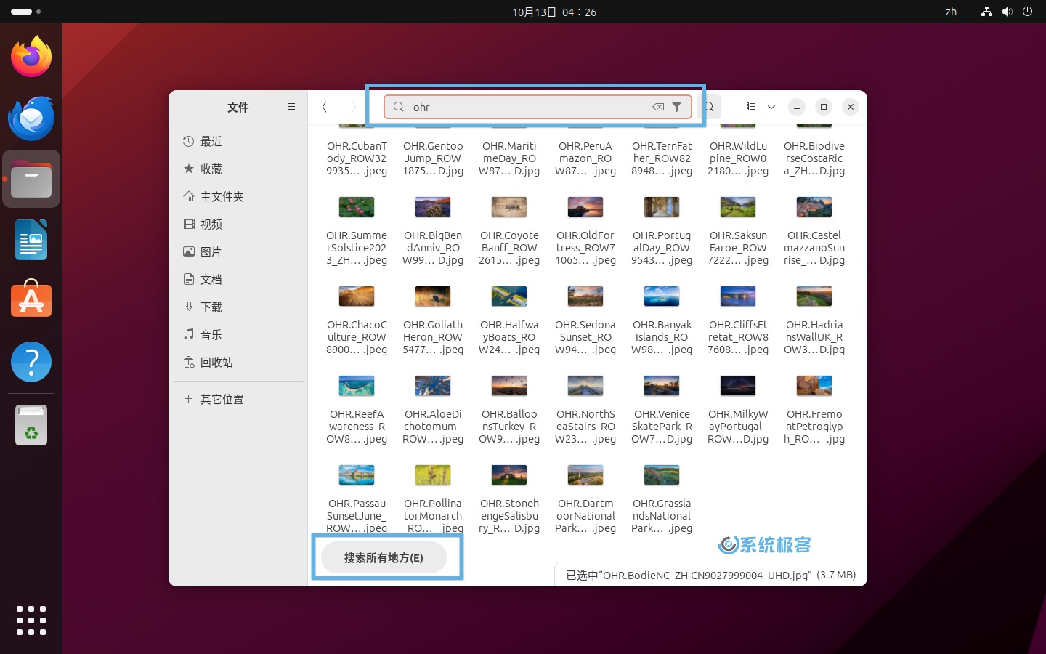Screen dimensions: 1046x654
Task: Launch Thunderbird mail from the dock
Action: pos(31,118)
